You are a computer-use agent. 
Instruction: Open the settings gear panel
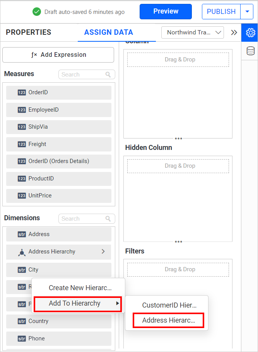(250, 32)
